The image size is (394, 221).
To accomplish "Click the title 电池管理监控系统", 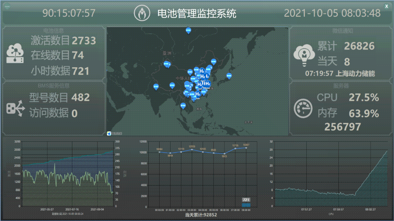I will point(197,13).
